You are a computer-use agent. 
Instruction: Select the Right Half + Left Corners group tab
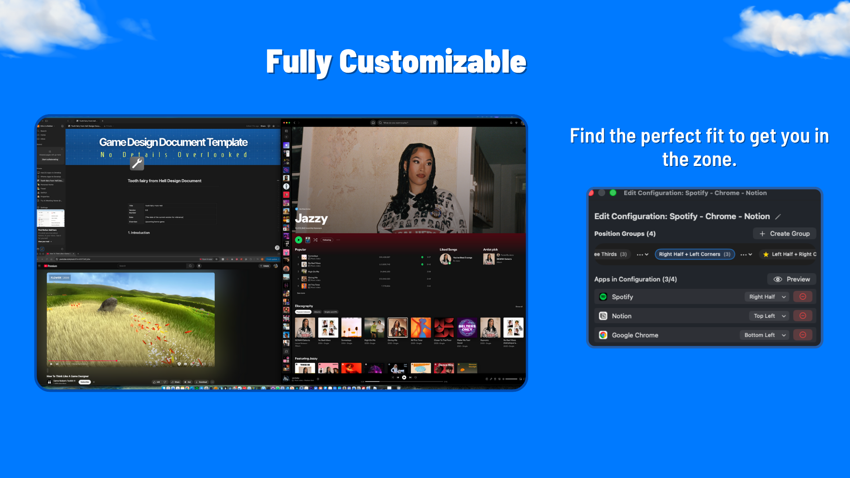point(694,254)
